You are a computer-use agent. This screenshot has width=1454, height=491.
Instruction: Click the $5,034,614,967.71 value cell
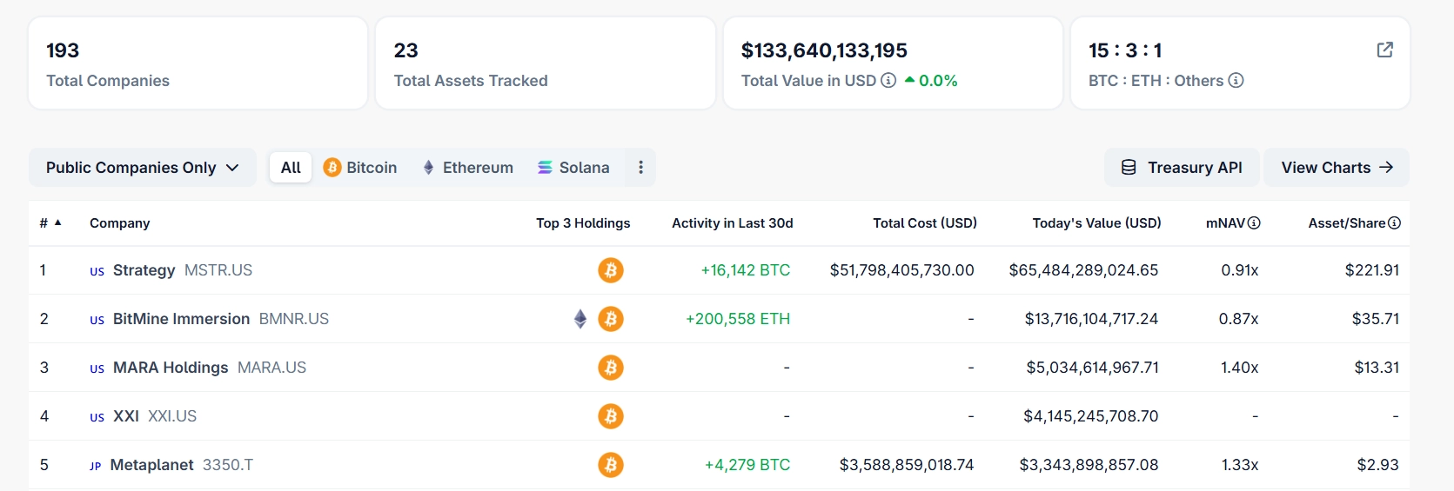click(1092, 368)
